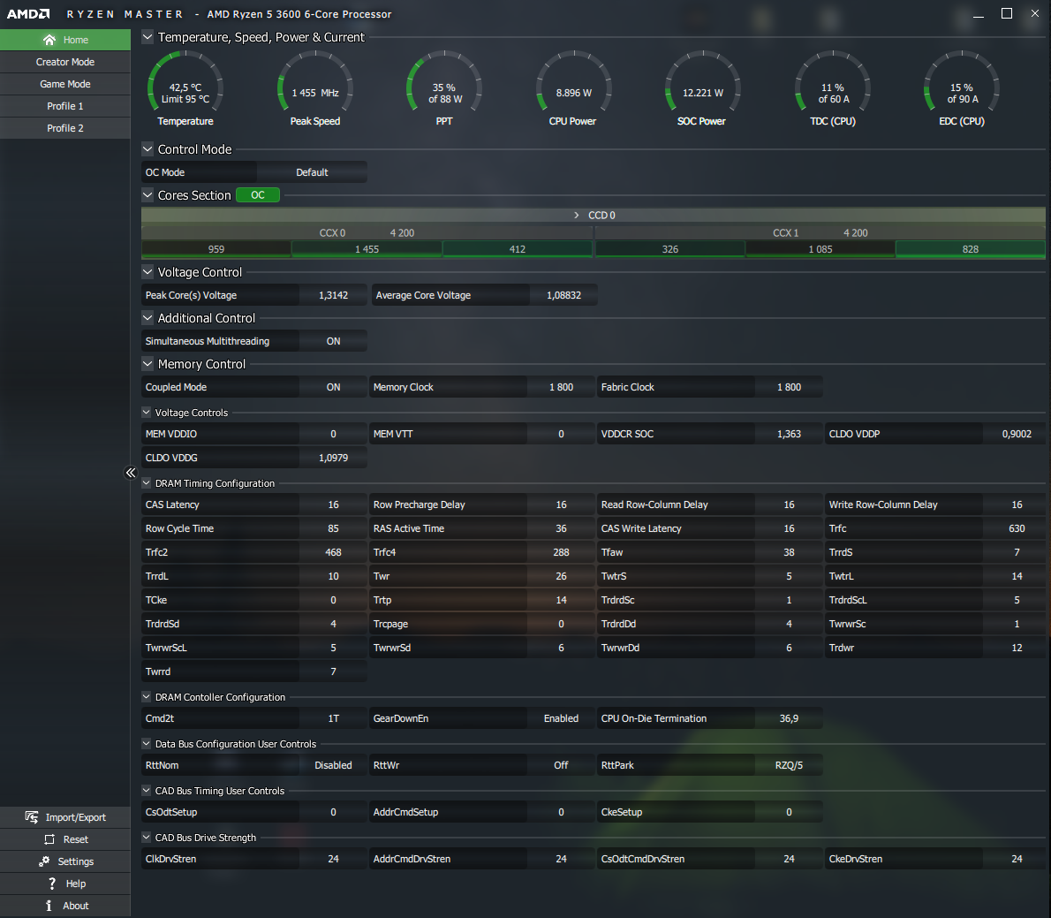
Task: Click the Reset icon in sidebar
Action: coord(49,838)
